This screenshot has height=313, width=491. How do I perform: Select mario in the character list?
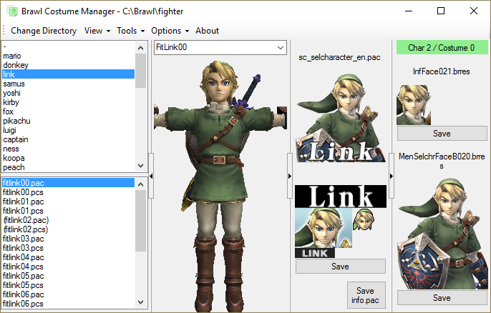tap(68, 56)
